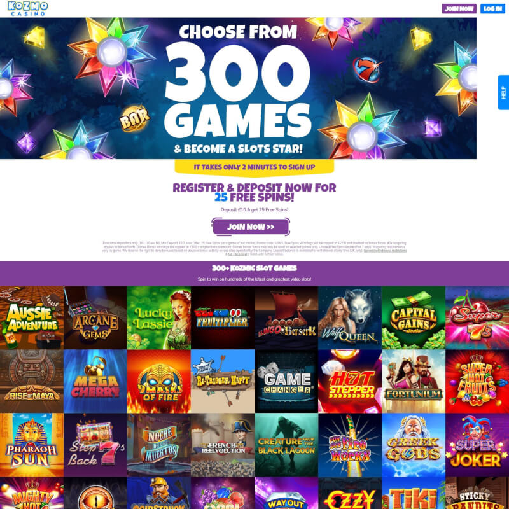Select the Lucky Lassie game
Viewport: 509px width, 509px height.
click(159, 317)
